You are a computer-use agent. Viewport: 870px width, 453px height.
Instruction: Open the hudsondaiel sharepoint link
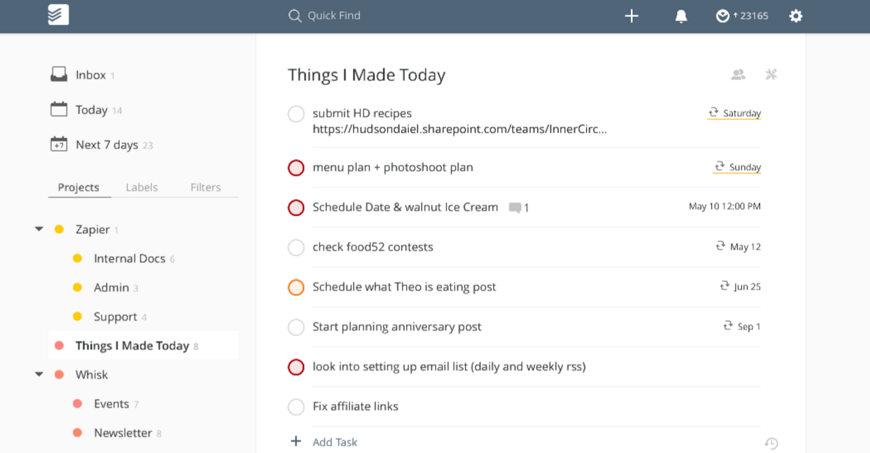click(460, 129)
